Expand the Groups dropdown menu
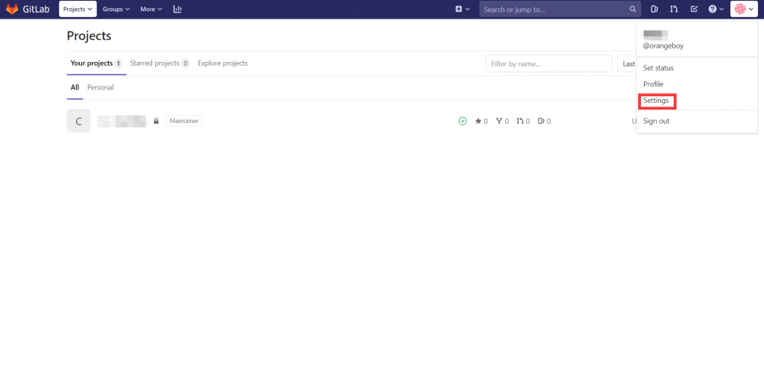The width and height of the screenshot is (764, 369). point(116,10)
